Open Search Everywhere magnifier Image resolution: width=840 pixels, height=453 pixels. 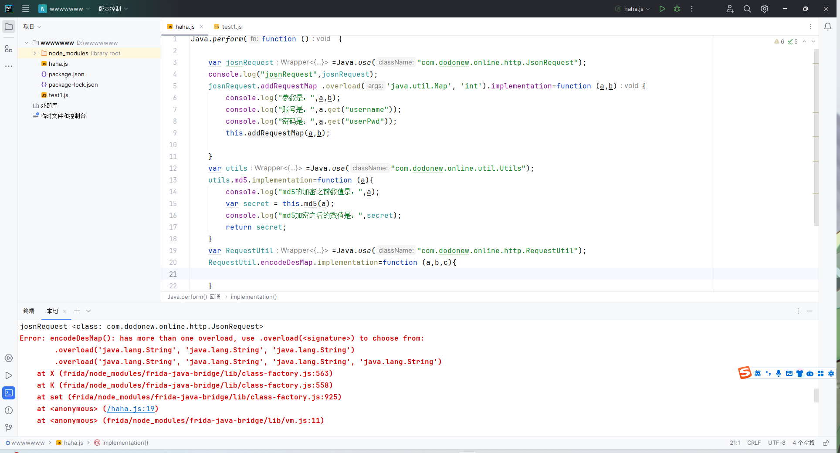[747, 9]
